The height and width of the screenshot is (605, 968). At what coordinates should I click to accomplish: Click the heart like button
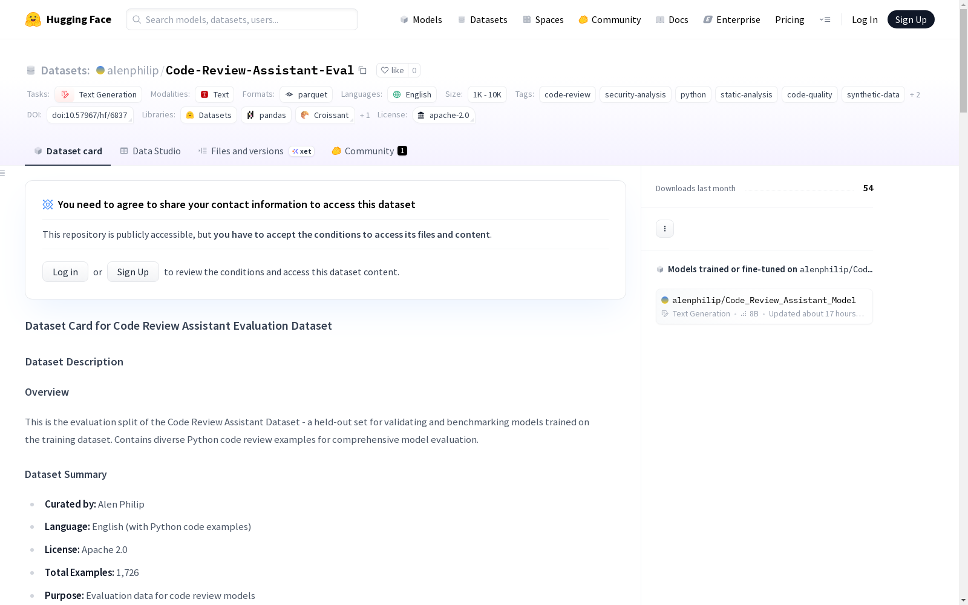[x=392, y=70]
